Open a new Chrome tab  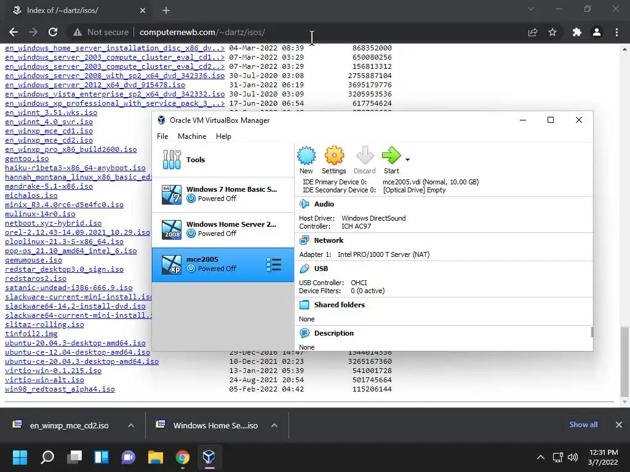click(x=166, y=10)
